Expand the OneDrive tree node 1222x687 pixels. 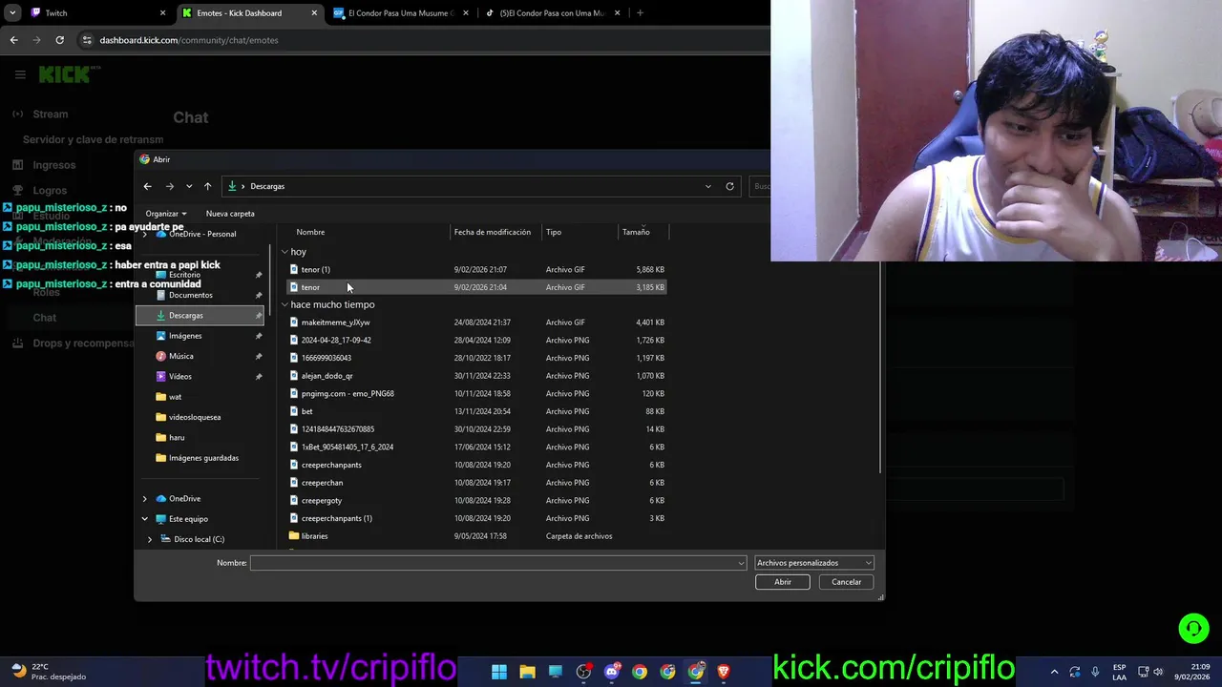point(145,499)
